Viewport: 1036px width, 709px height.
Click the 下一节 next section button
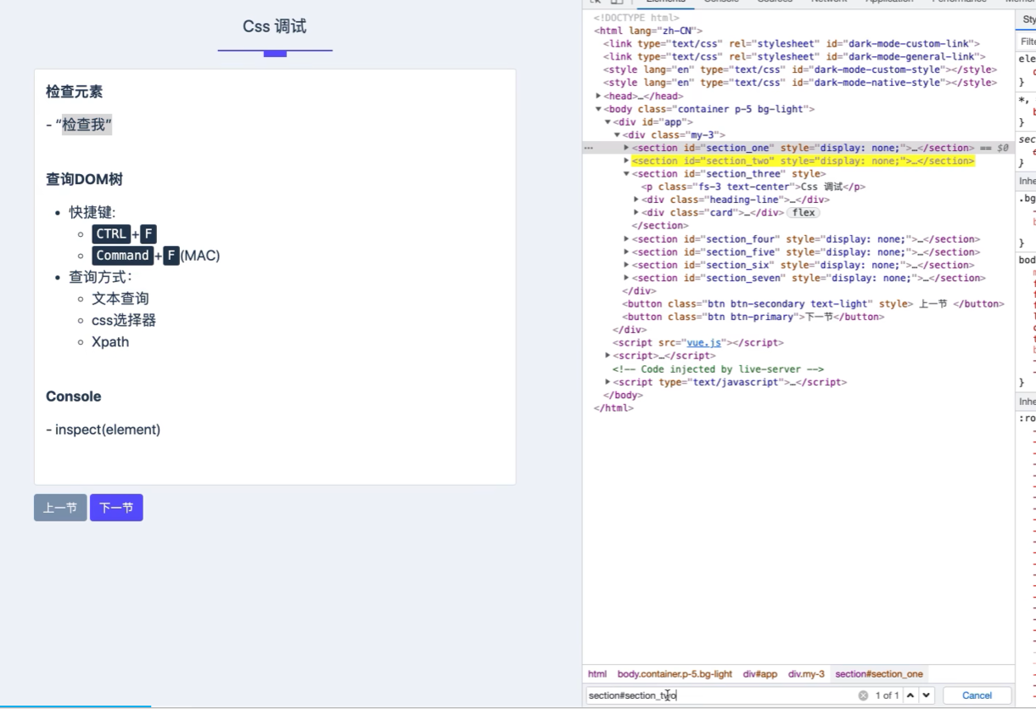pos(116,508)
